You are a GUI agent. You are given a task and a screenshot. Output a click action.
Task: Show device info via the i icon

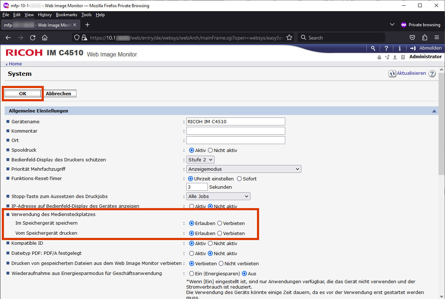pyautogui.click(x=399, y=48)
